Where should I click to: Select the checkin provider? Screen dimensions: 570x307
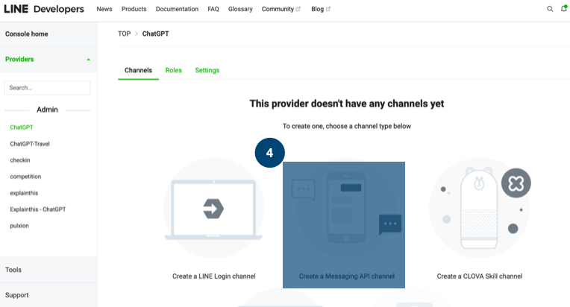pos(20,160)
